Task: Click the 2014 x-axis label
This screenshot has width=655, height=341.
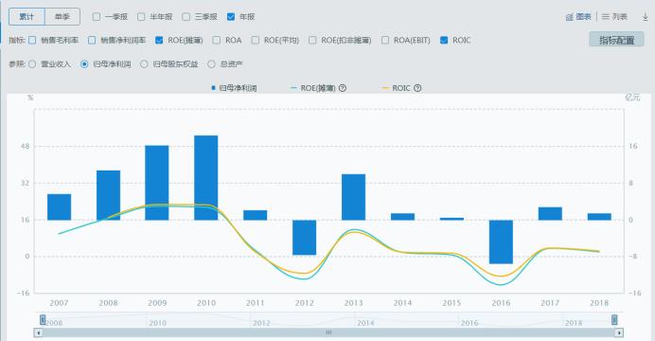Action: 402,303
